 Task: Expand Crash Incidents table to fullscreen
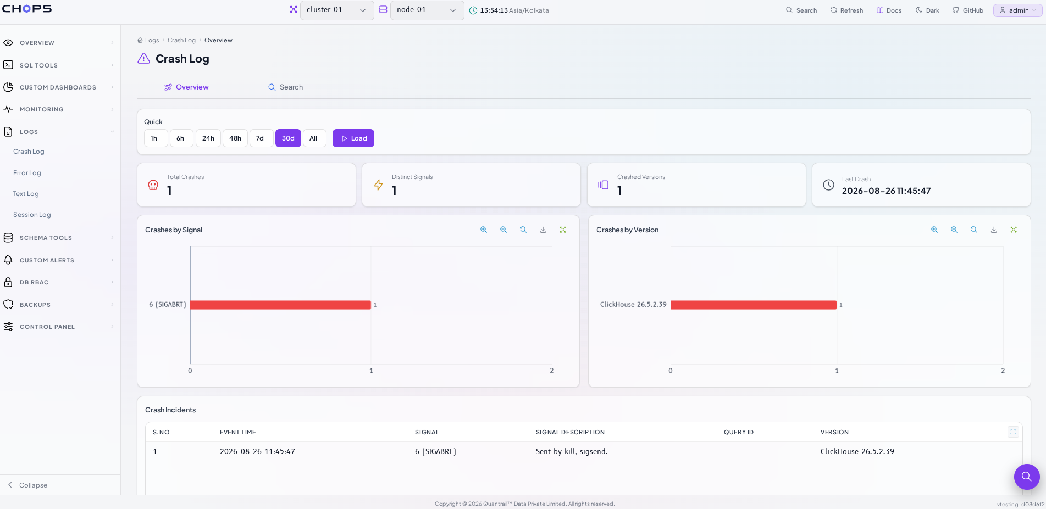[x=1013, y=432]
